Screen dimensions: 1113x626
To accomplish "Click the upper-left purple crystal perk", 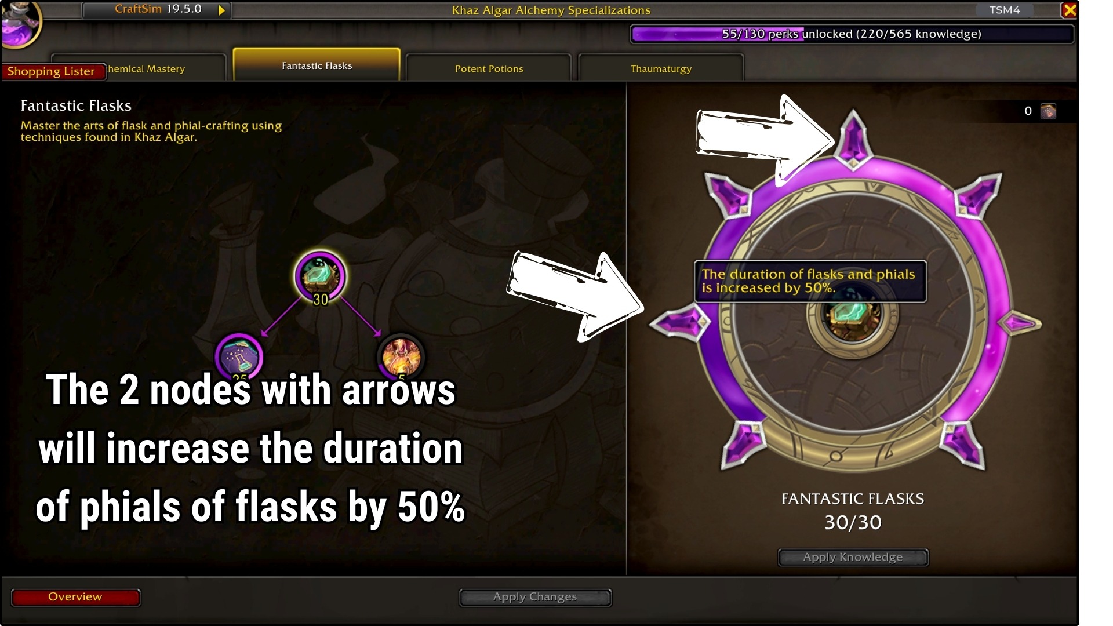I will [728, 195].
